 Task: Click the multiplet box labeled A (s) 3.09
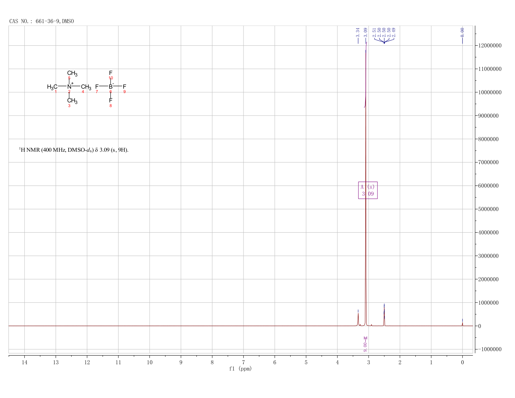368,190
